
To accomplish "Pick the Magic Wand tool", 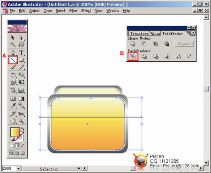I will click(x=13, y=44).
